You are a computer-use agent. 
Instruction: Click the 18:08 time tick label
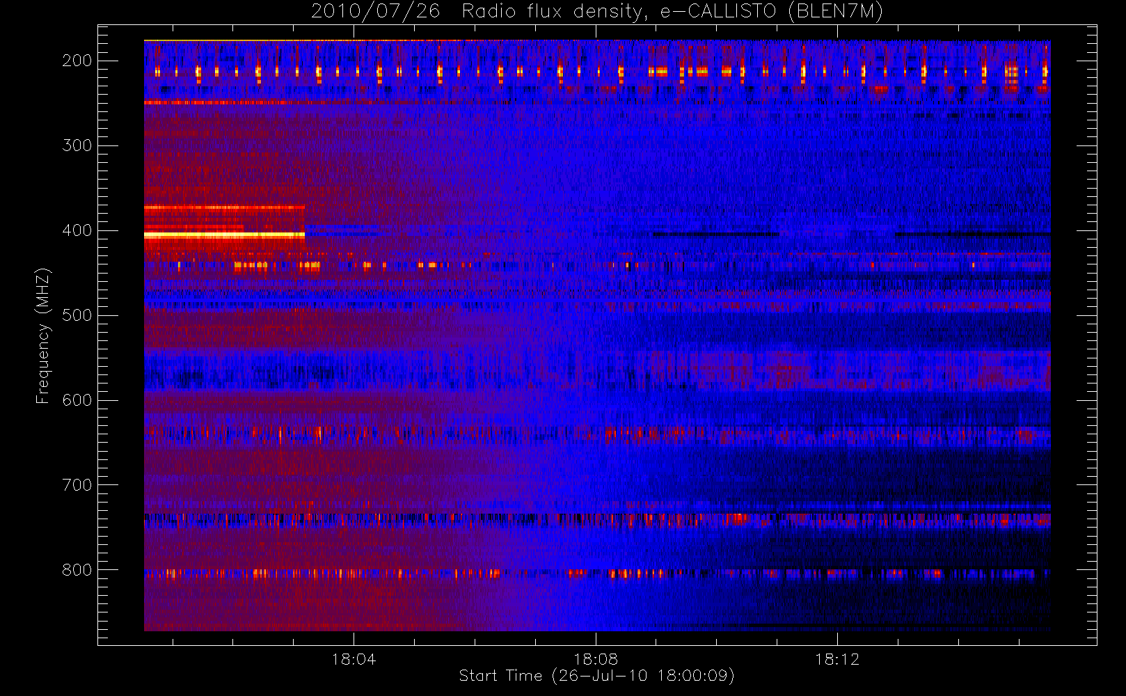click(596, 659)
